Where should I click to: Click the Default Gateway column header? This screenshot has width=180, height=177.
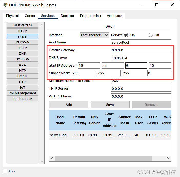pyautogui.click(x=79, y=120)
